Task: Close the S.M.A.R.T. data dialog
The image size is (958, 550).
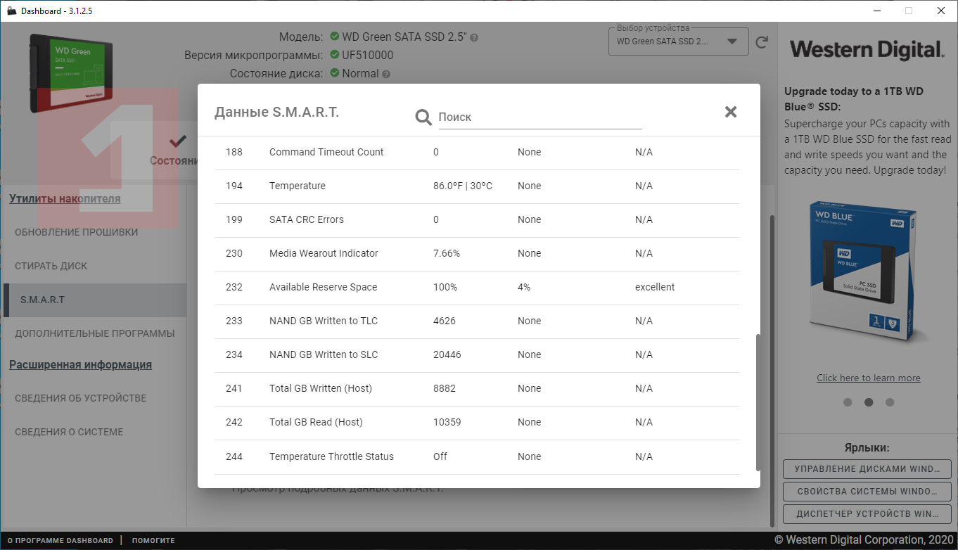Action: coord(731,112)
